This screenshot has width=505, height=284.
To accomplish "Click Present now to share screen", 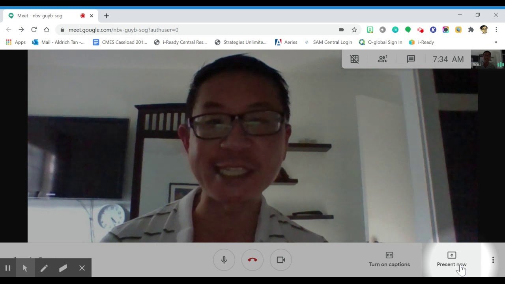I will tap(452, 260).
